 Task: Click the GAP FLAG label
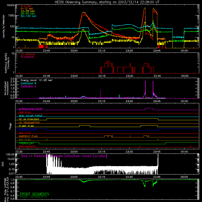click(x=25, y=112)
